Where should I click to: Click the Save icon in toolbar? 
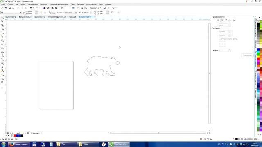point(9,8)
